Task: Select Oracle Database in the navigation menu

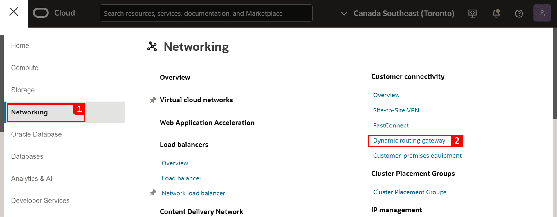Action: (36, 134)
